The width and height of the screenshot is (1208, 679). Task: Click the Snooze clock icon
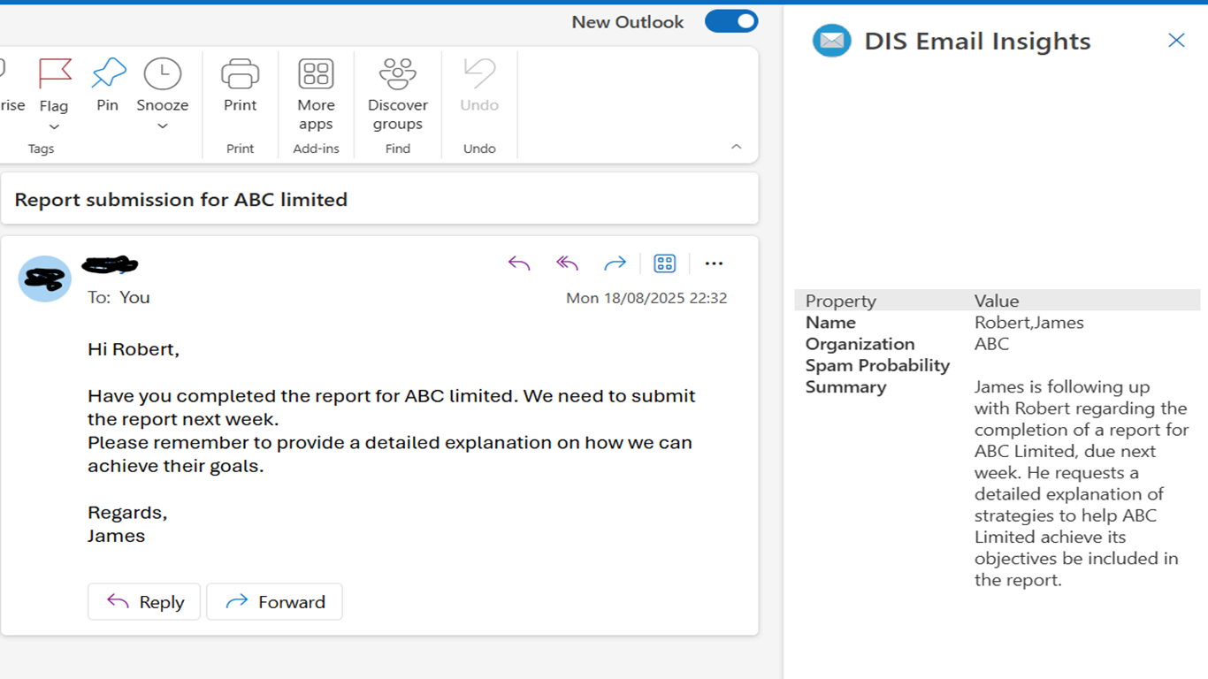click(x=163, y=74)
